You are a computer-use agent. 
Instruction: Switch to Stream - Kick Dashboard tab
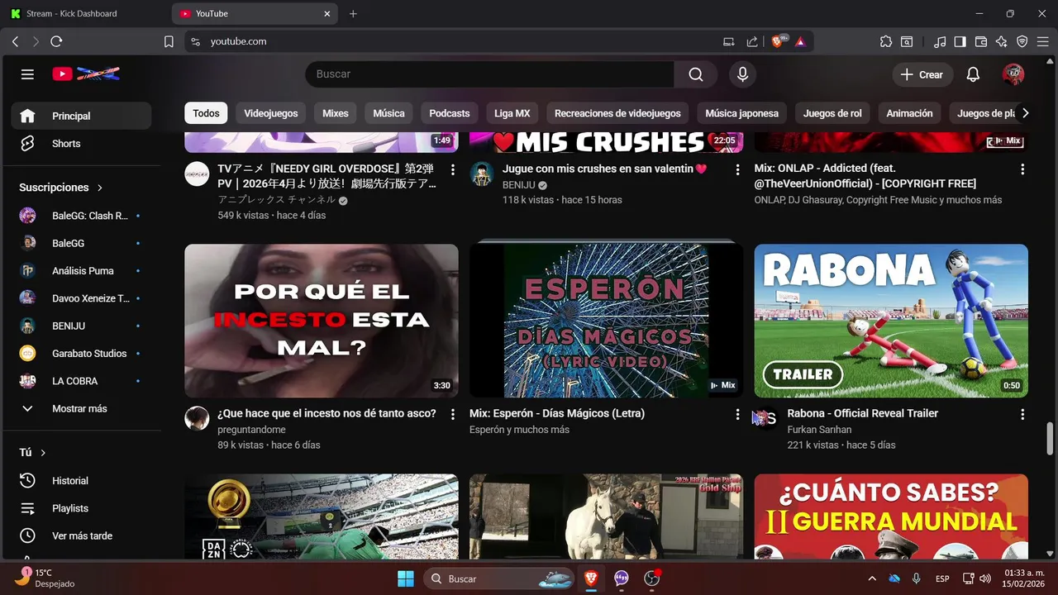coord(83,14)
